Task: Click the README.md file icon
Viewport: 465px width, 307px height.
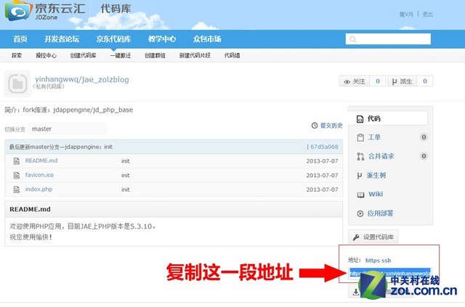Action: [17, 161]
